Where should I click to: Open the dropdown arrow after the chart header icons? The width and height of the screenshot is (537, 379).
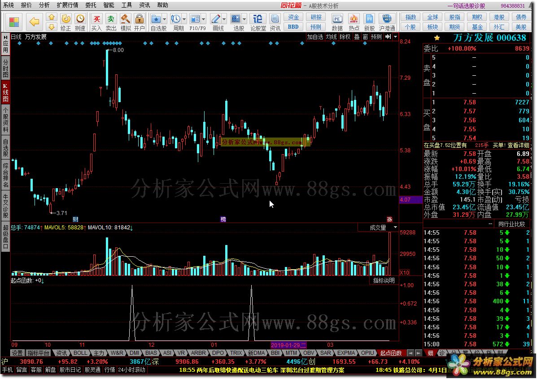[x=396, y=37]
